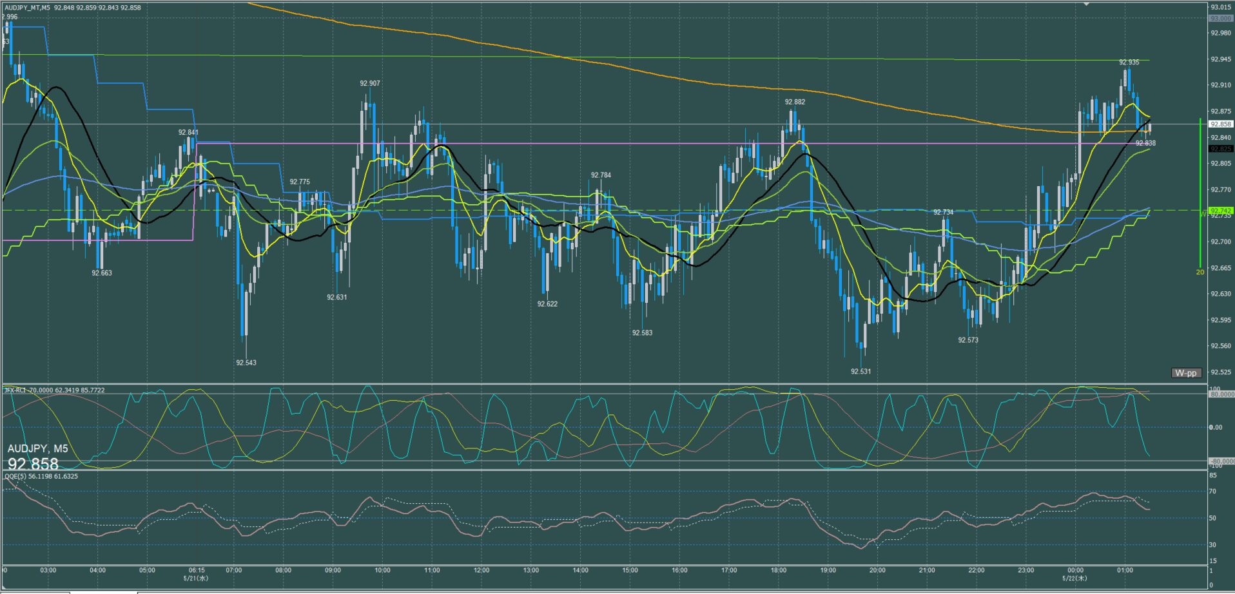Image resolution: width=1235 pixels, height=594 pixels.
Task: Click the vertical green range bar at the right
Action: point(1200,193)
